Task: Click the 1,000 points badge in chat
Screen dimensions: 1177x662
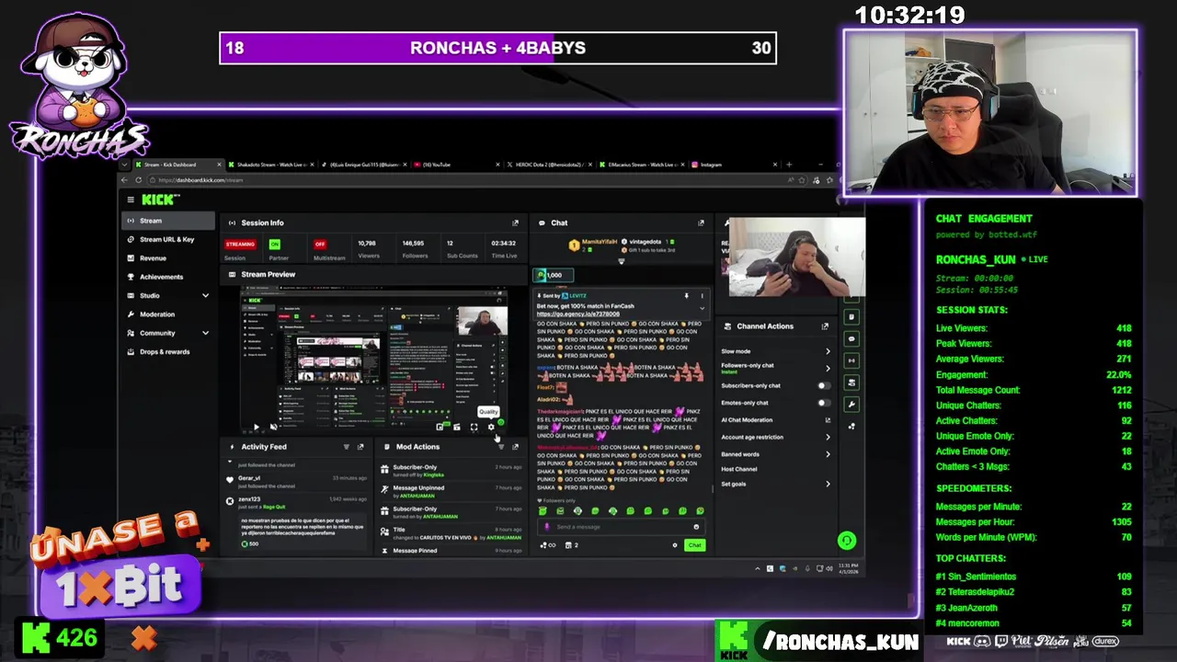Action: click(552, 275)
